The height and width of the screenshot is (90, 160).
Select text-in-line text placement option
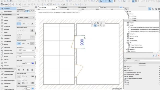23,43
